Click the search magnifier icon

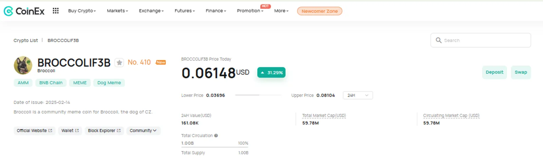[438, 40]
